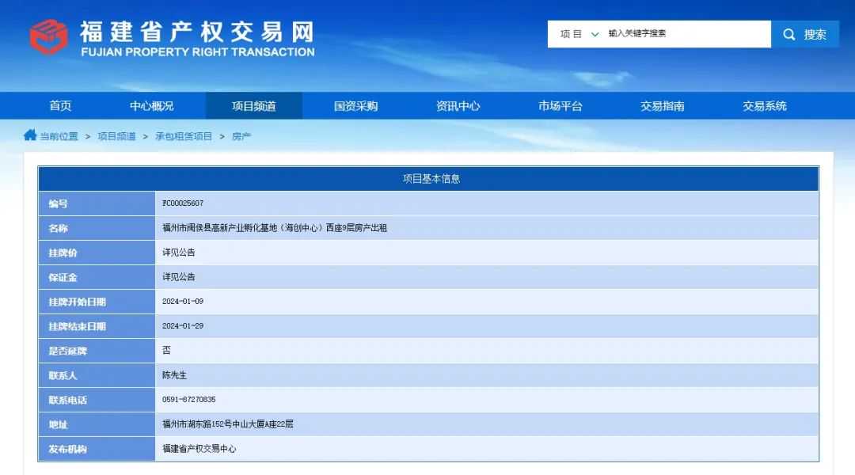The width and height of the screenshot is (855, 475).
Task: Go to 交易系统 page
Action: coord(765,106)
